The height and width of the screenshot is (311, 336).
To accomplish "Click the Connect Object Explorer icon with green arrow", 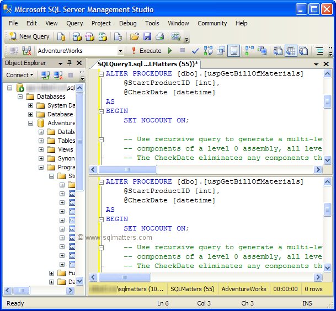I will tap(45, 75).
